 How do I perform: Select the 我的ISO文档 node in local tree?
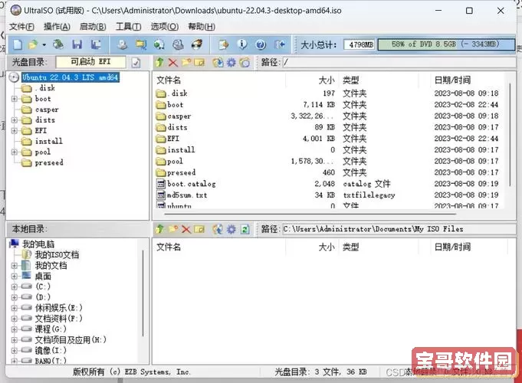click(57, 255)
